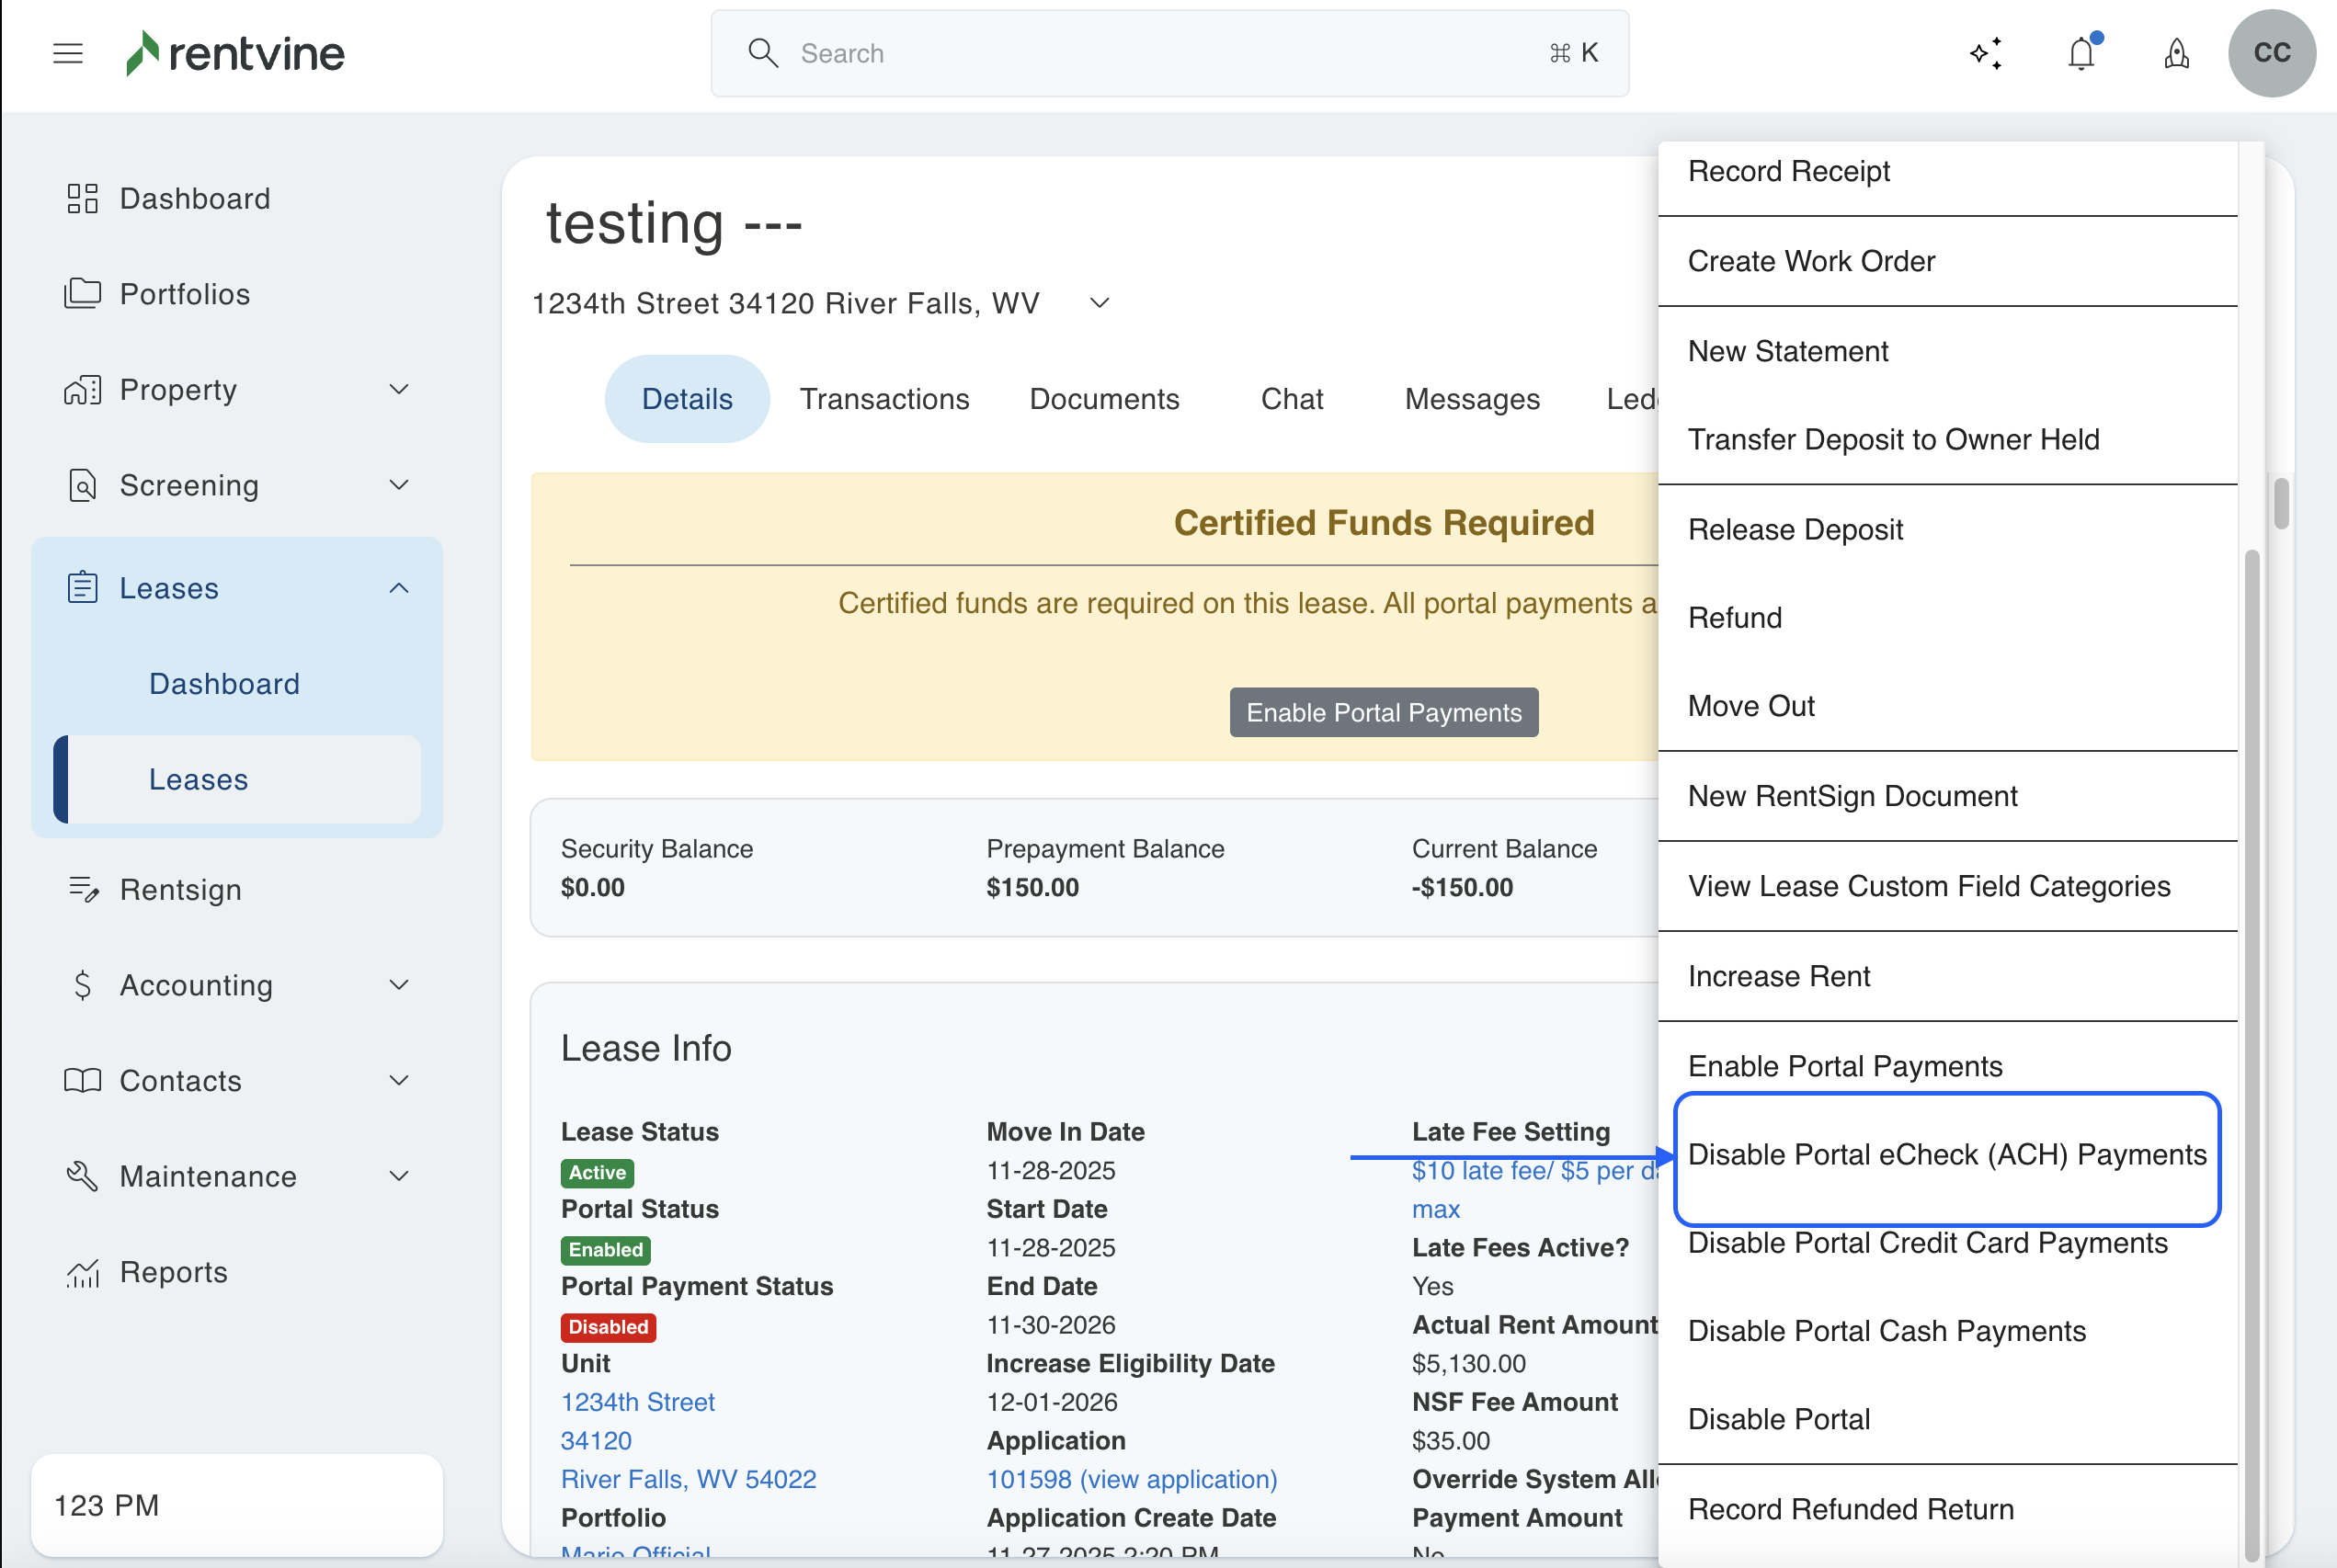Open the CC user avatar menu

click(2272, 53)
